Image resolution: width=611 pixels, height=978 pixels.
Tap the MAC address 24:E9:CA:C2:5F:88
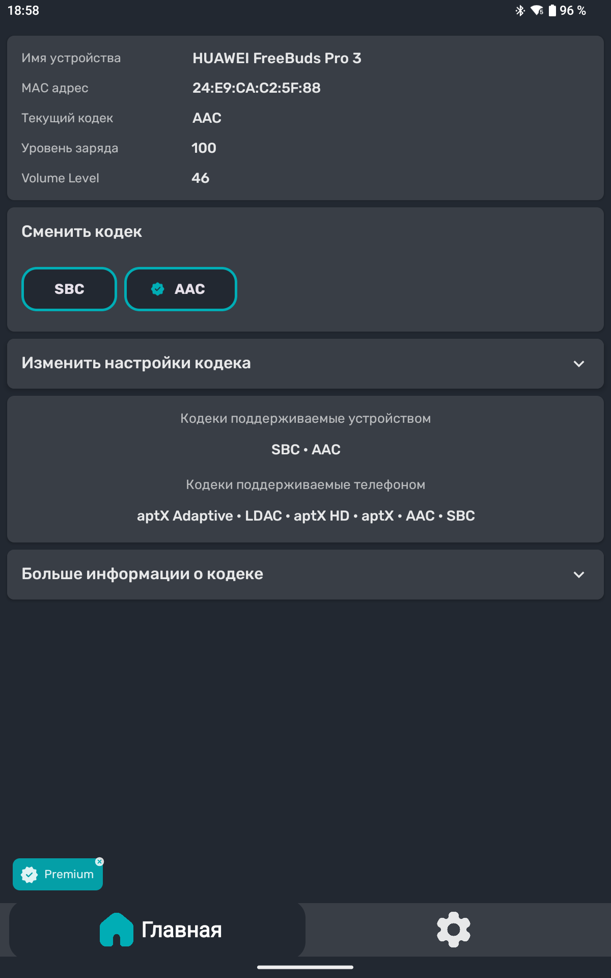point(257,88)
